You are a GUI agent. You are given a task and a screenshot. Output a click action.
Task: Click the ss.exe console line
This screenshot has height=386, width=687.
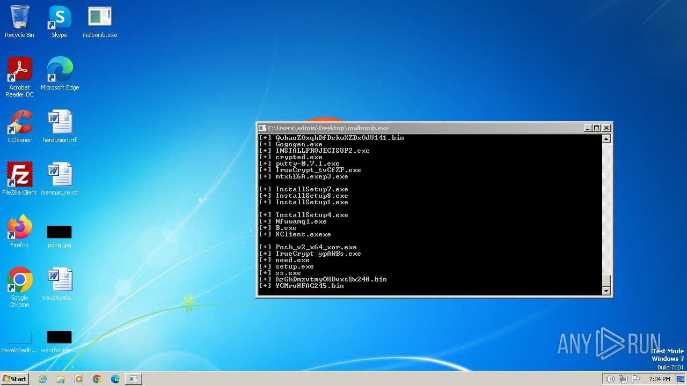pos(280,273)
